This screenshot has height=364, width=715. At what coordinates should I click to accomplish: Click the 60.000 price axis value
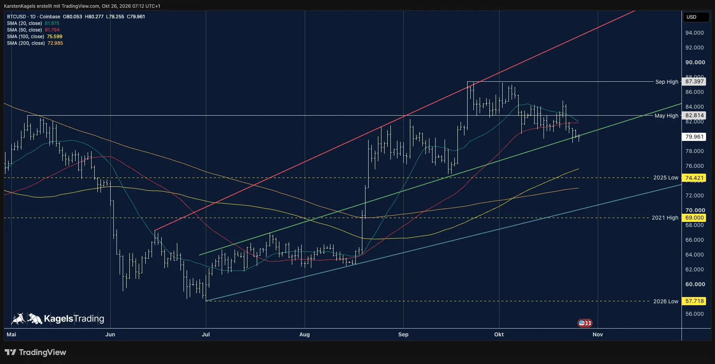coord(695,284)
